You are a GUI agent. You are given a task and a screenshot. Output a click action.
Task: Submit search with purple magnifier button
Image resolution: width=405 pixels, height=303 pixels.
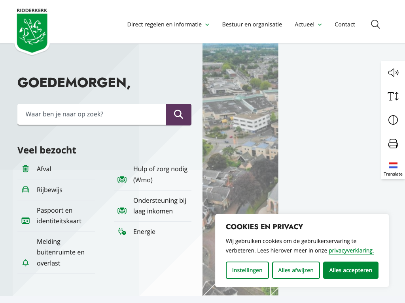(178, 114)
